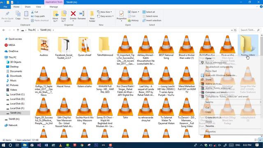Switch to the Share ribbon tab
Image resolution: width=263 pixels, height=148 pixels.
[28, 7]
